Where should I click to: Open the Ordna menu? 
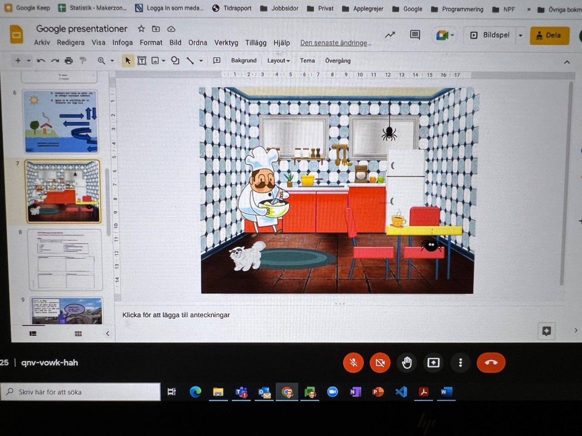pyautogui.click(x=198, y=43)
